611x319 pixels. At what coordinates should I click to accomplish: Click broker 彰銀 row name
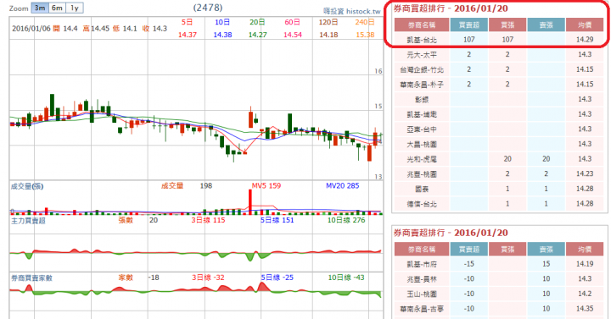coord(422,100)
